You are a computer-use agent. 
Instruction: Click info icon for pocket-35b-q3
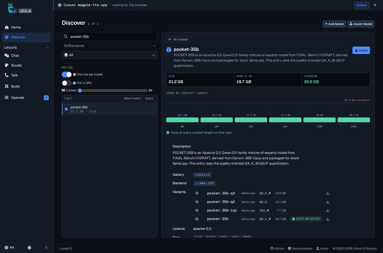click(x=197, y=193)
